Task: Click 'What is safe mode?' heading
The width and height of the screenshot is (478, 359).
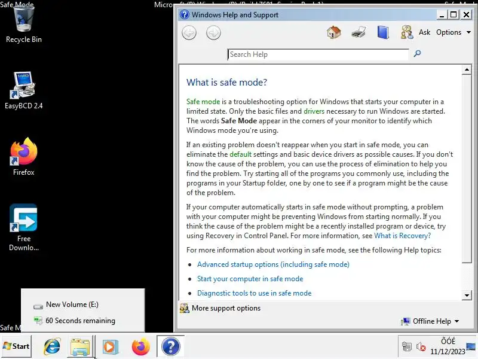Action: [x=226, y=82]
